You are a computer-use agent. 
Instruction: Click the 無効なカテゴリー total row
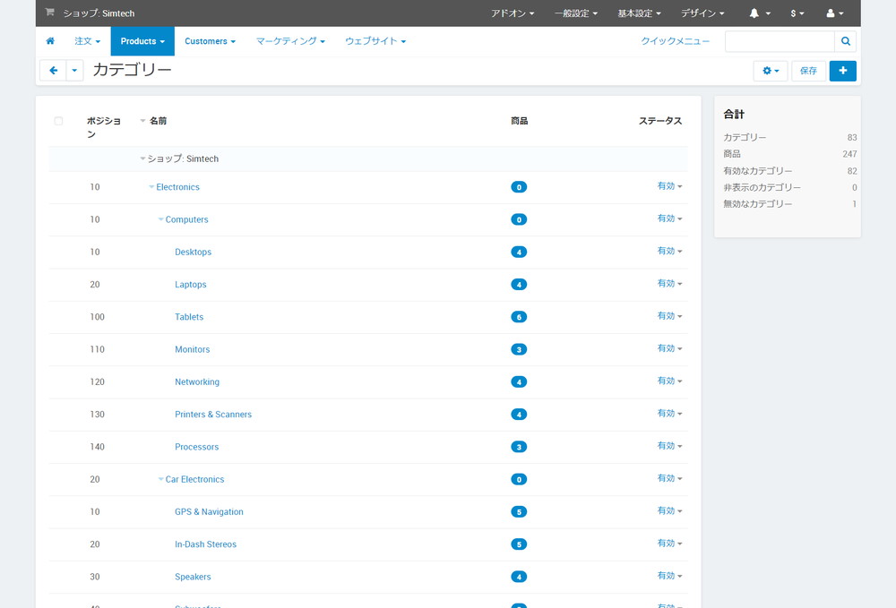(x=789, y=204)
